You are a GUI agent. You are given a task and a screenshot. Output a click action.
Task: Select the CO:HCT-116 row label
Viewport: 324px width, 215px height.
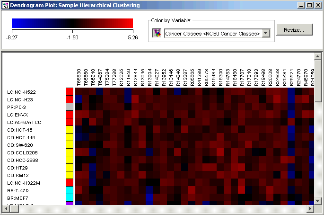(x=21, y=138)
